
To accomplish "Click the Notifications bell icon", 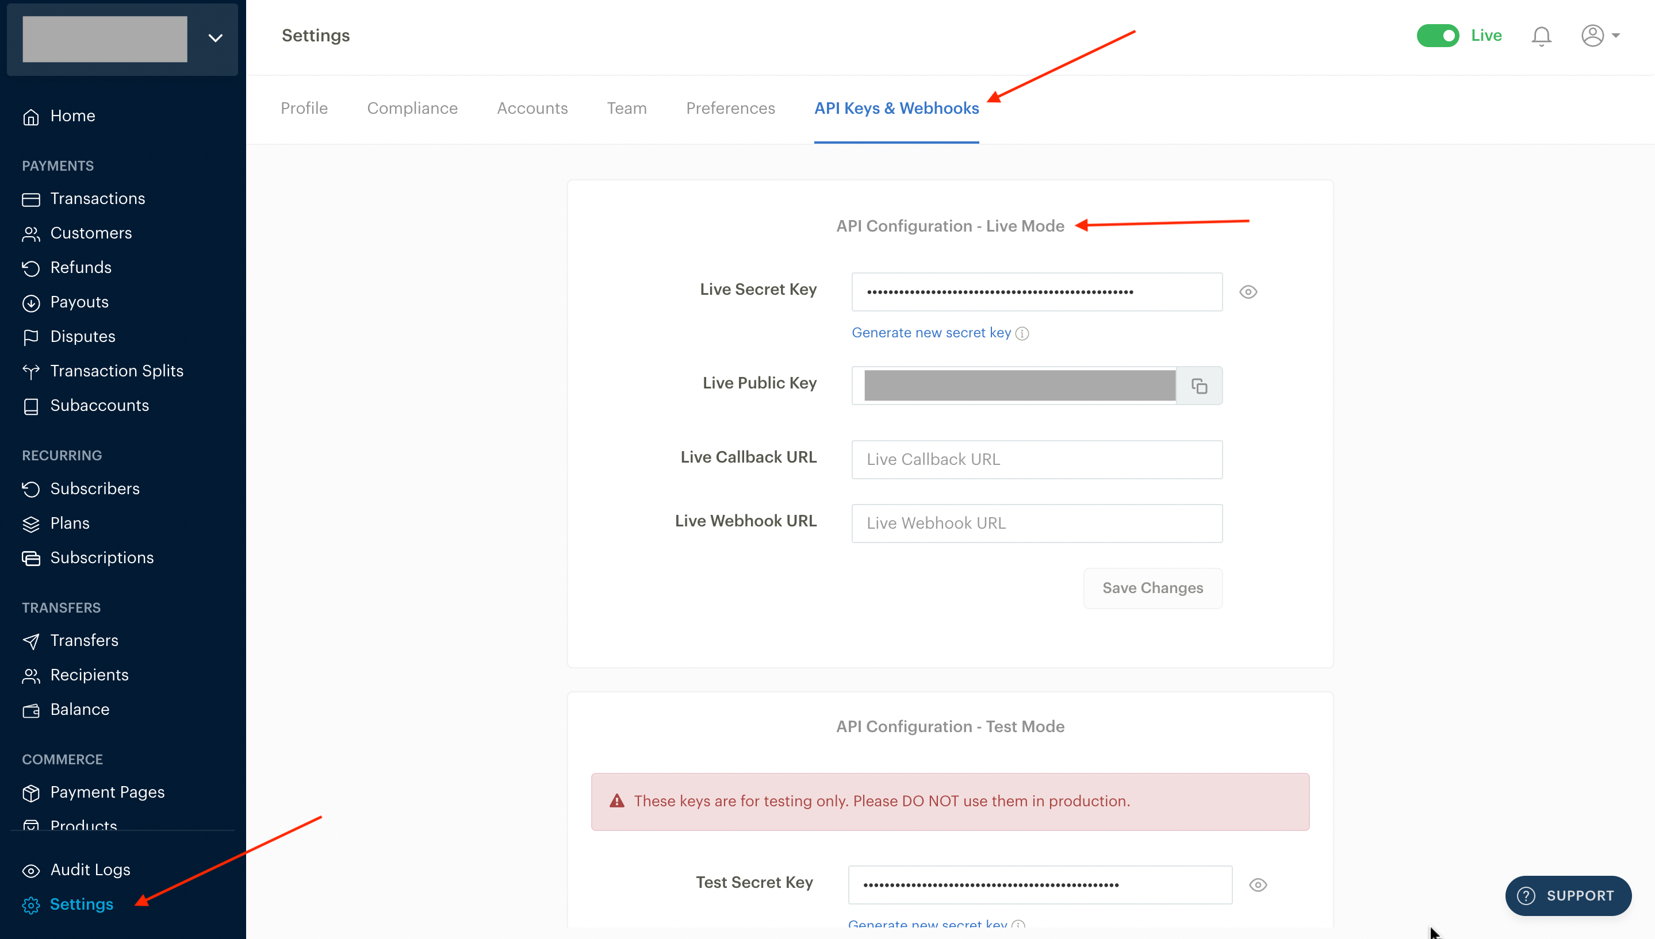I will point(1541,35).
